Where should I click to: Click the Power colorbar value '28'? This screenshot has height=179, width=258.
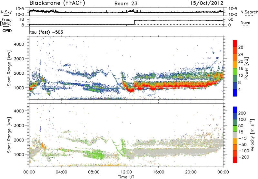click(241, 47)
